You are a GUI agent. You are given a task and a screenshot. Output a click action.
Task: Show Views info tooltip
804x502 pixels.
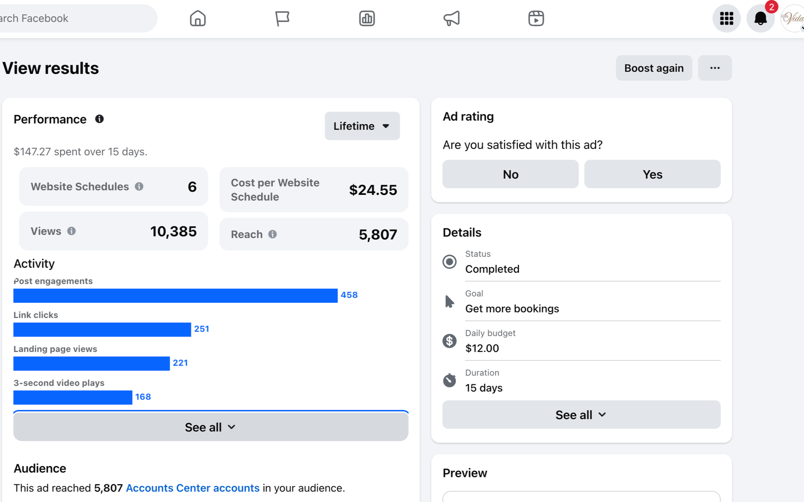click(71, 231)
